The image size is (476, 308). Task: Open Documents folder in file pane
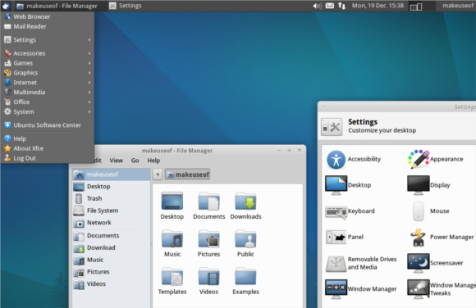point(208,201)
